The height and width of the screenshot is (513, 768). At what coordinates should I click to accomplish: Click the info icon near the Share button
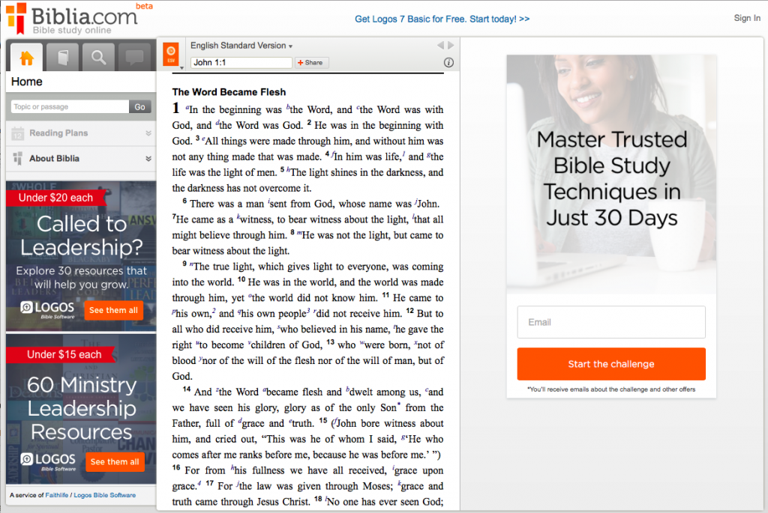pos(448,63)
